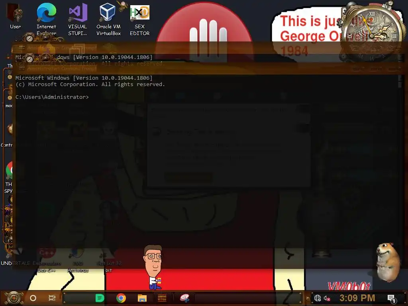Click the C:\Users\Administrator> prompt line
The image size is (408, 306).
point(52,97)
